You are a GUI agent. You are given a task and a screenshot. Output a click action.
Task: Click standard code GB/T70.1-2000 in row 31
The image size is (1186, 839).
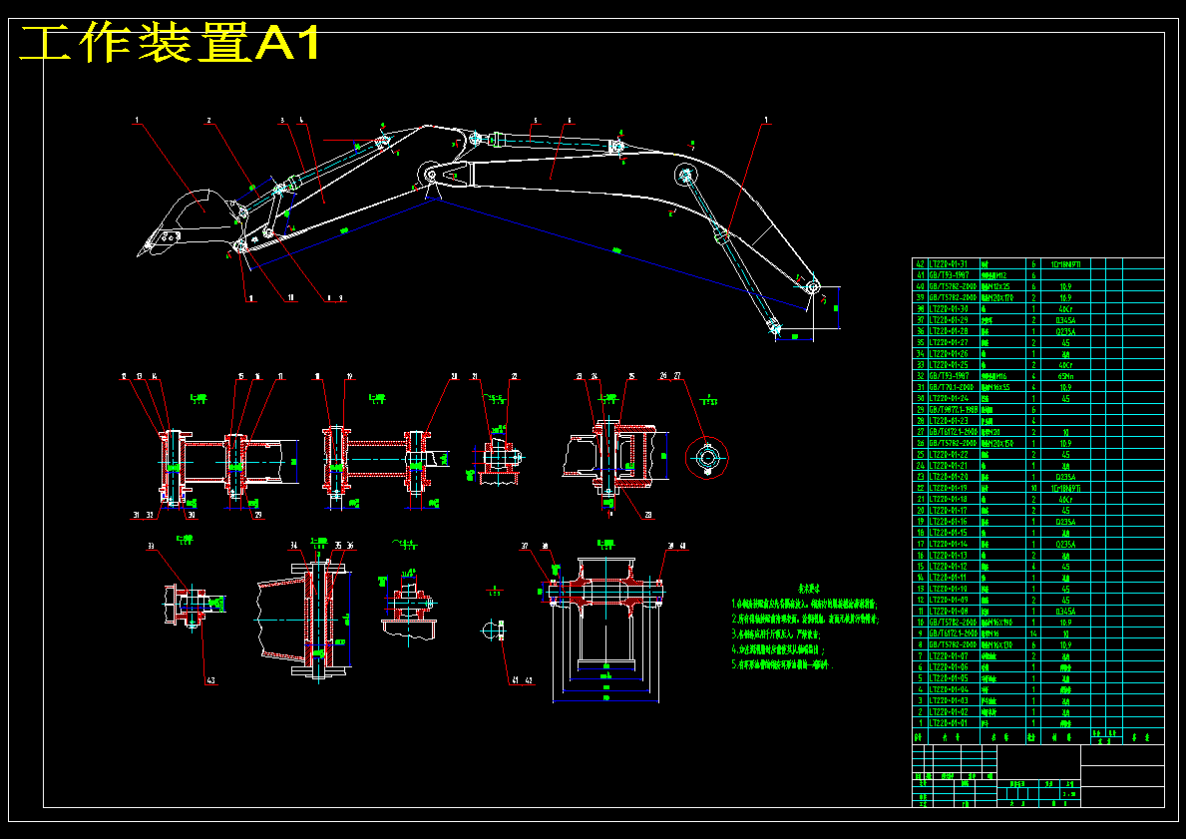pos(953,387)
